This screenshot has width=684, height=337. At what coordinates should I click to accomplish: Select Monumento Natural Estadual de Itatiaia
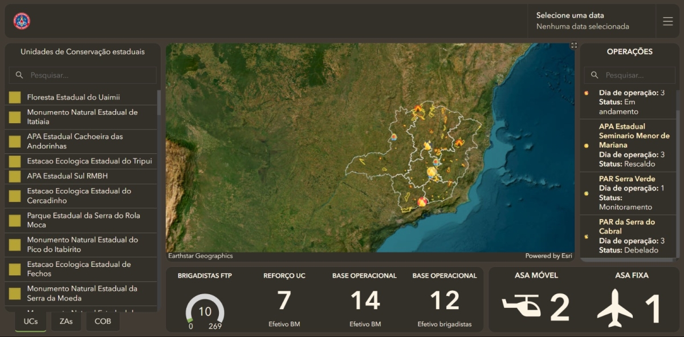click(x=81, y=117)
